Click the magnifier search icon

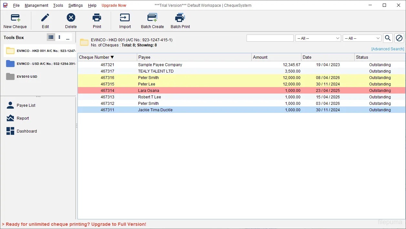click(x=388, y=38)
